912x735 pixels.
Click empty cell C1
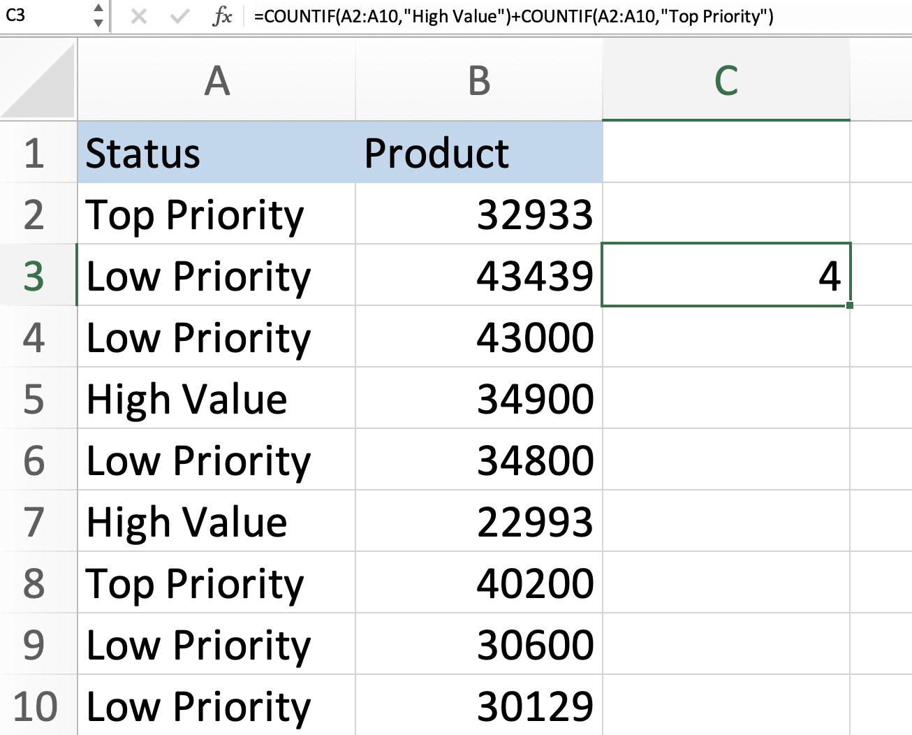[726, 152]
